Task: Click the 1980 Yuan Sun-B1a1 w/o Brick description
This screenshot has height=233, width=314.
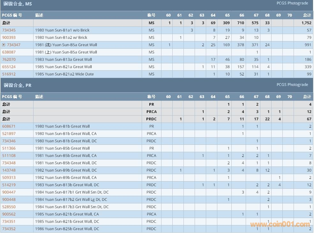Action: [62, 30]
